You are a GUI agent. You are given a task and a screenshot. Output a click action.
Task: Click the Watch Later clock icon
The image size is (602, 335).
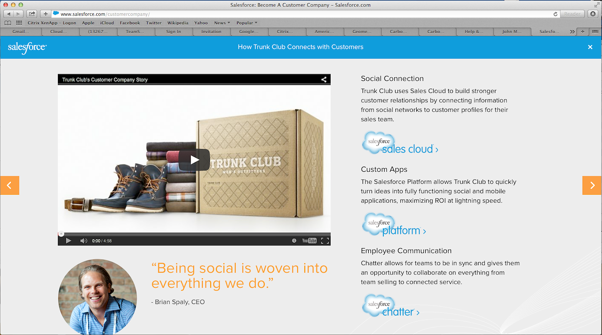click(x=294, y=241)
